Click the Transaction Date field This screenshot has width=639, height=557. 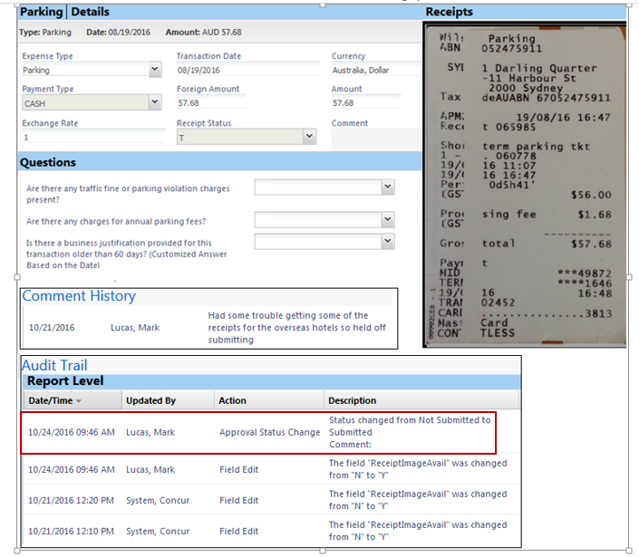click(x=247, y=70)
